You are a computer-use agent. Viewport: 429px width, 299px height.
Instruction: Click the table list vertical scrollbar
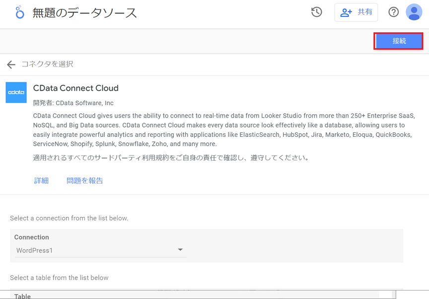point(394,295)
